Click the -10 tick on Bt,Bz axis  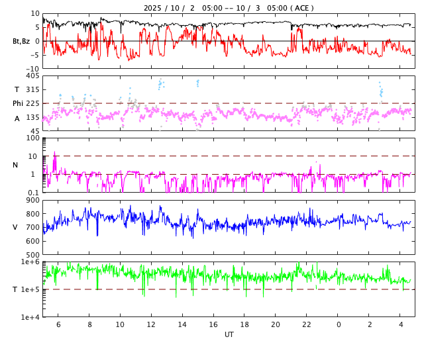[32, 68]
